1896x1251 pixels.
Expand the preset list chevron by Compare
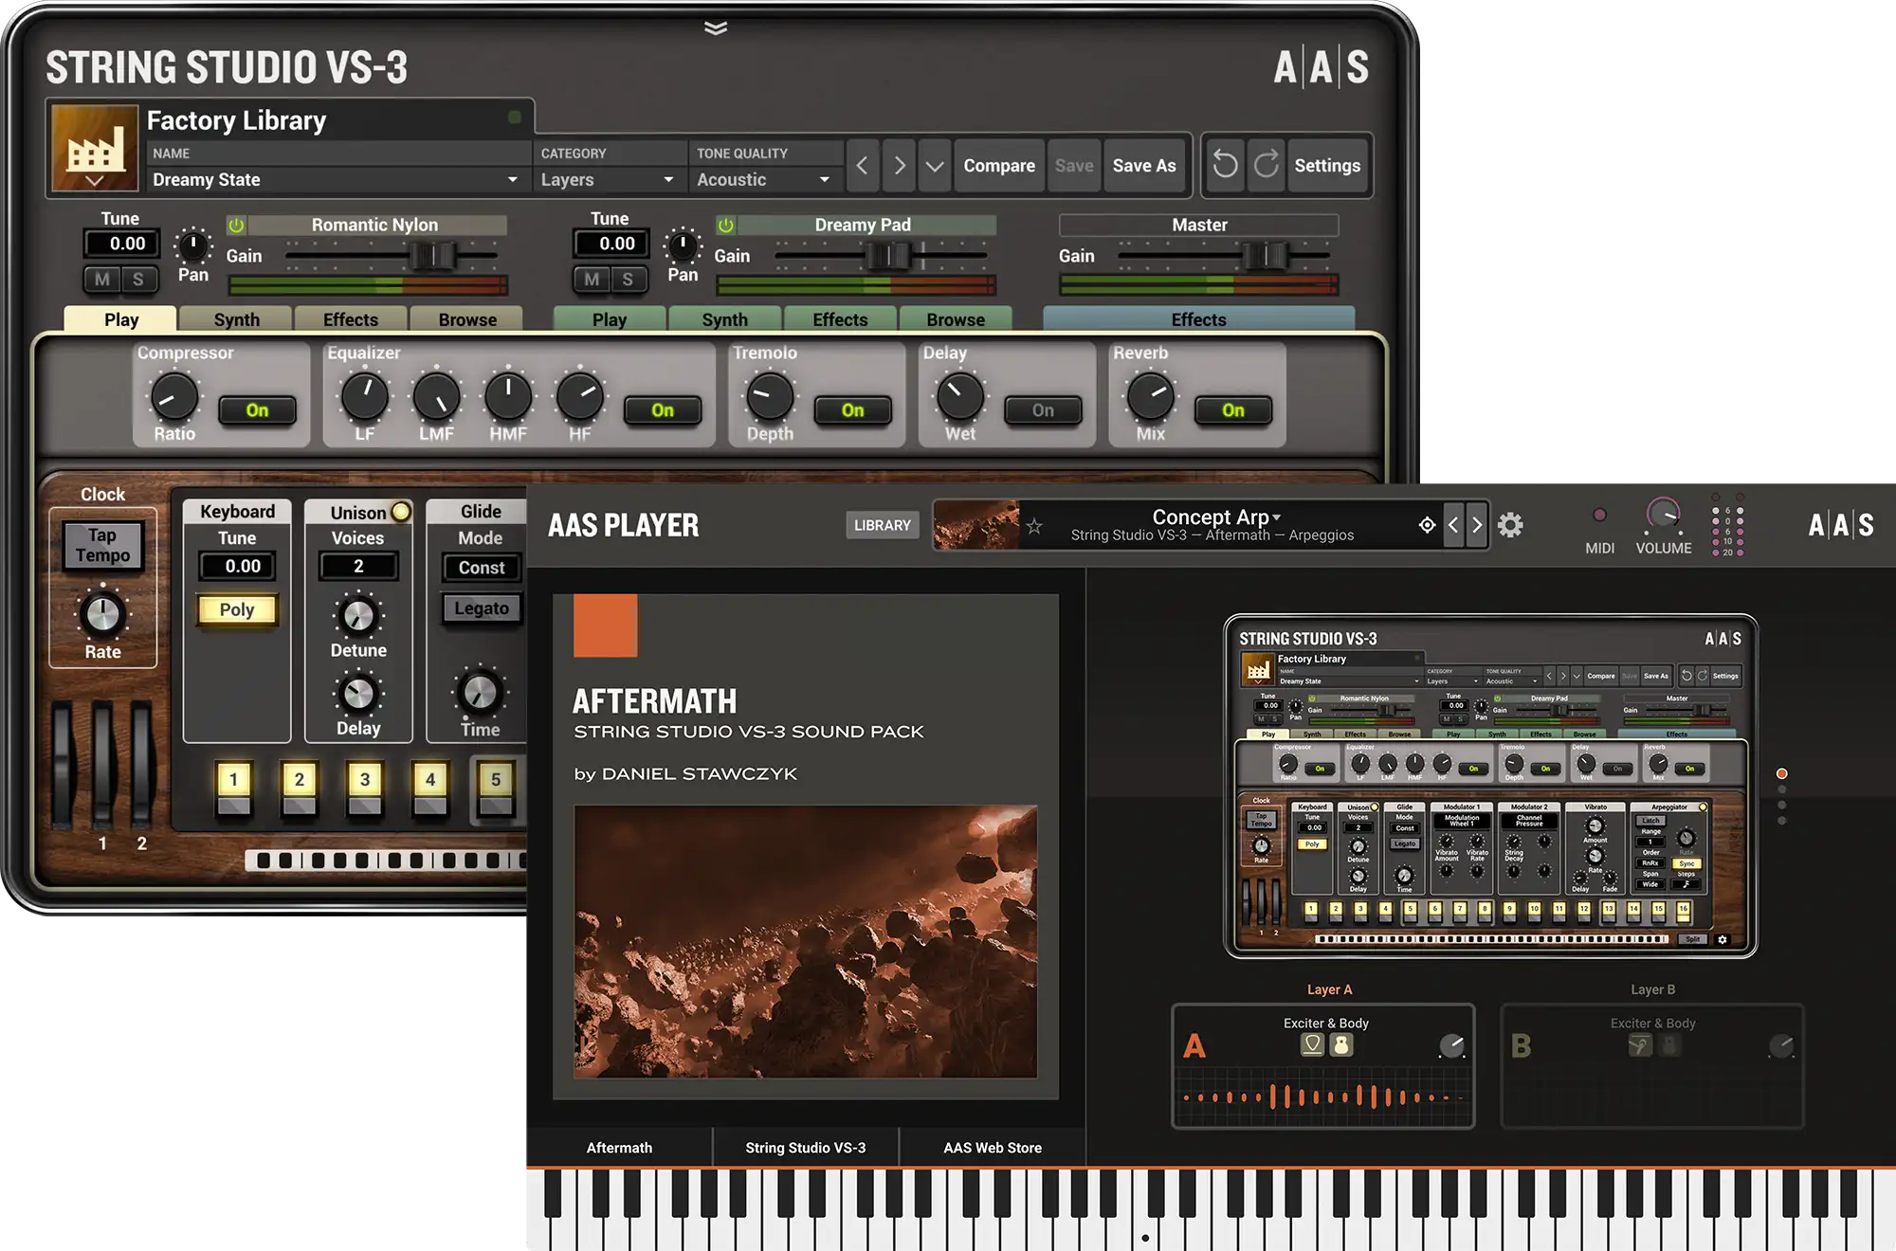[935, 166]
